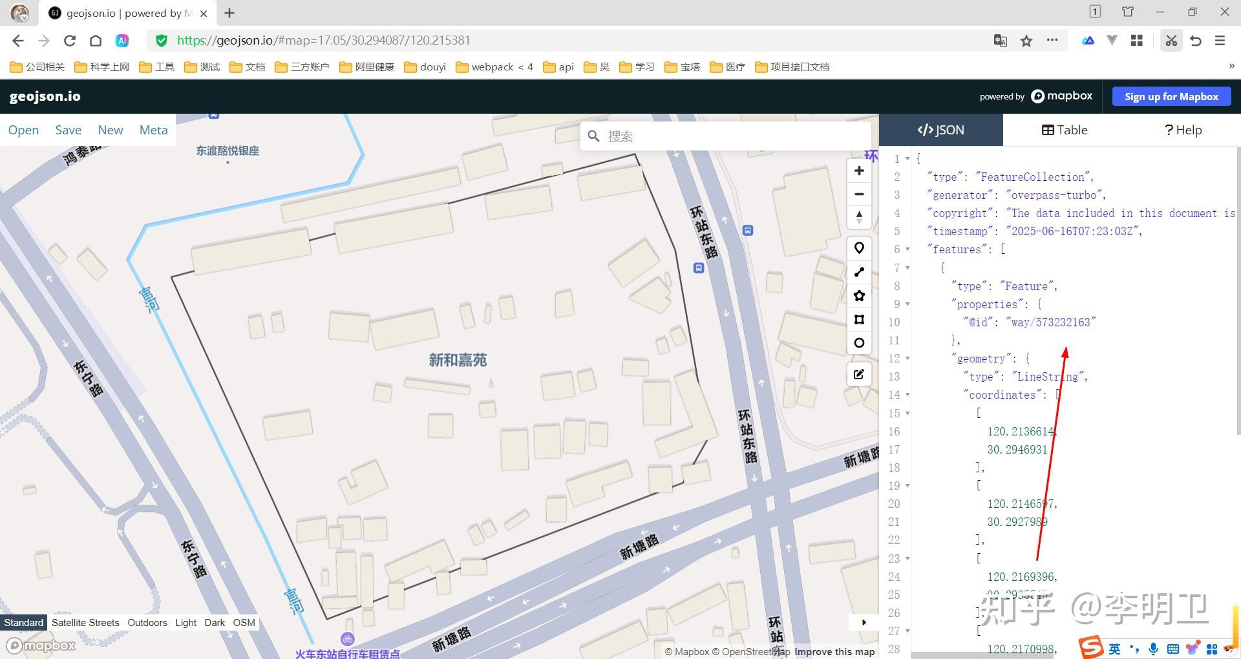Select the draw polygon tool
This screenshot has height=659, width=1241.
pos(859,296)
